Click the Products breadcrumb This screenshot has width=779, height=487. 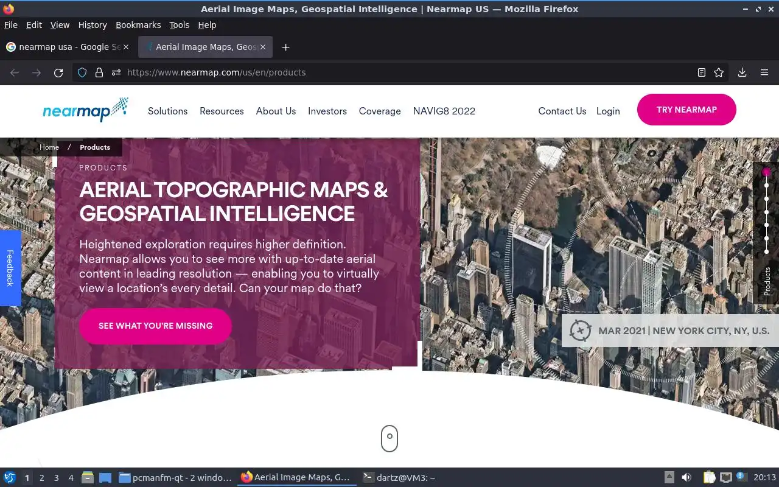[x=95, y=147]
